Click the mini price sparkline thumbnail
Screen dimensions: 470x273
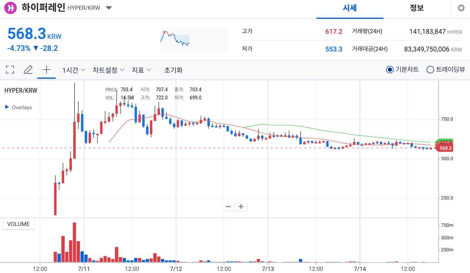tap(194, 40)
